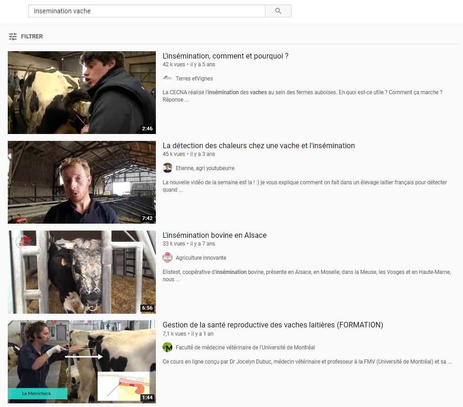Click thumbnail of the 7:42 video
463x407 pixels.
pos(82,182)
